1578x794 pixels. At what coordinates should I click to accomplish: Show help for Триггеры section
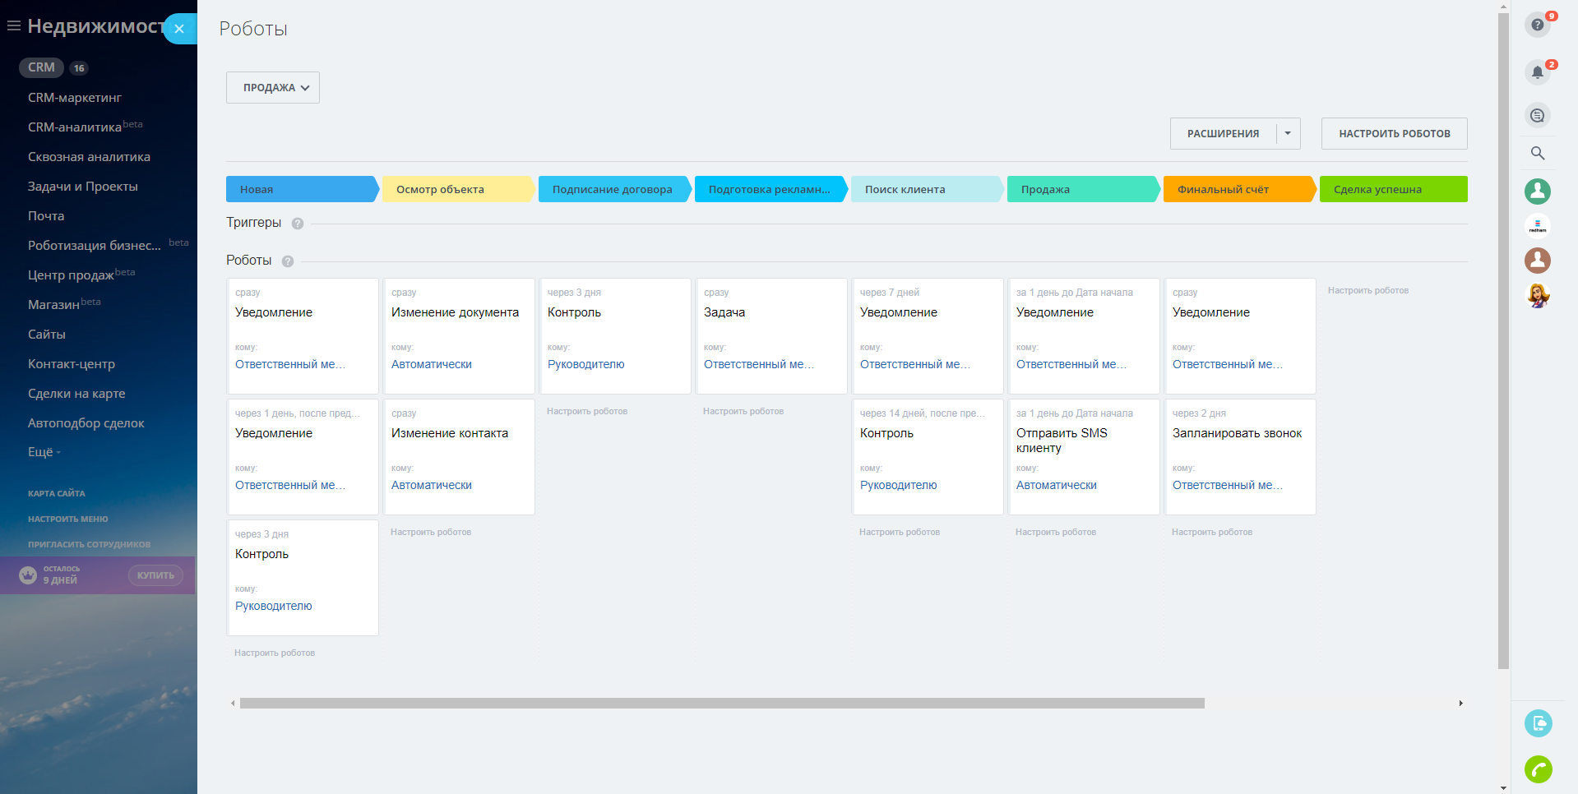pos(298,224)
